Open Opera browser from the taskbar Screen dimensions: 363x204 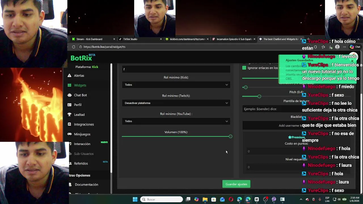pyautogui.click(x=231, y=199)
